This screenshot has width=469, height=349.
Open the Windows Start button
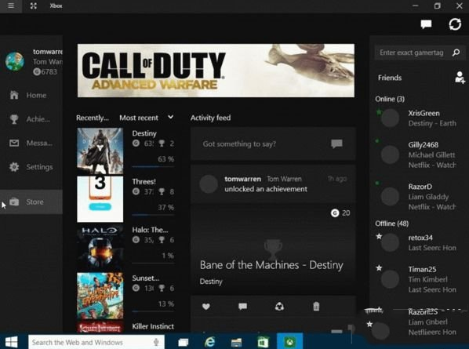tap(11, 342)
